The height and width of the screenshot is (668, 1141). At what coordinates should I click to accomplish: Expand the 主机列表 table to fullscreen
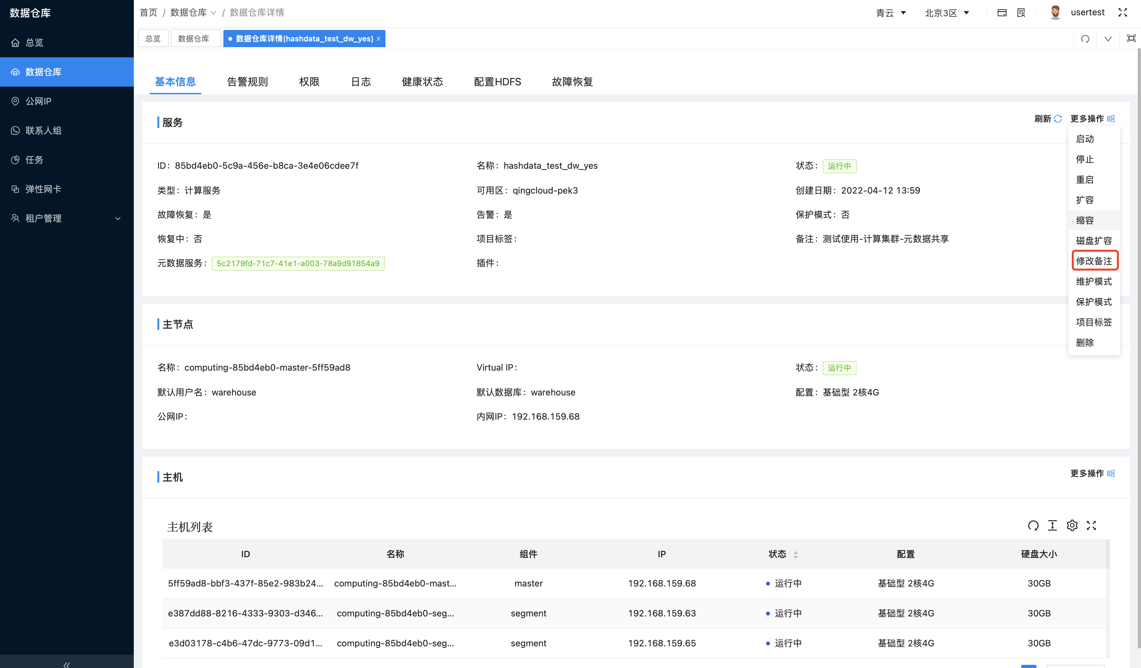pyautogui.click(x=1091, y=525)
